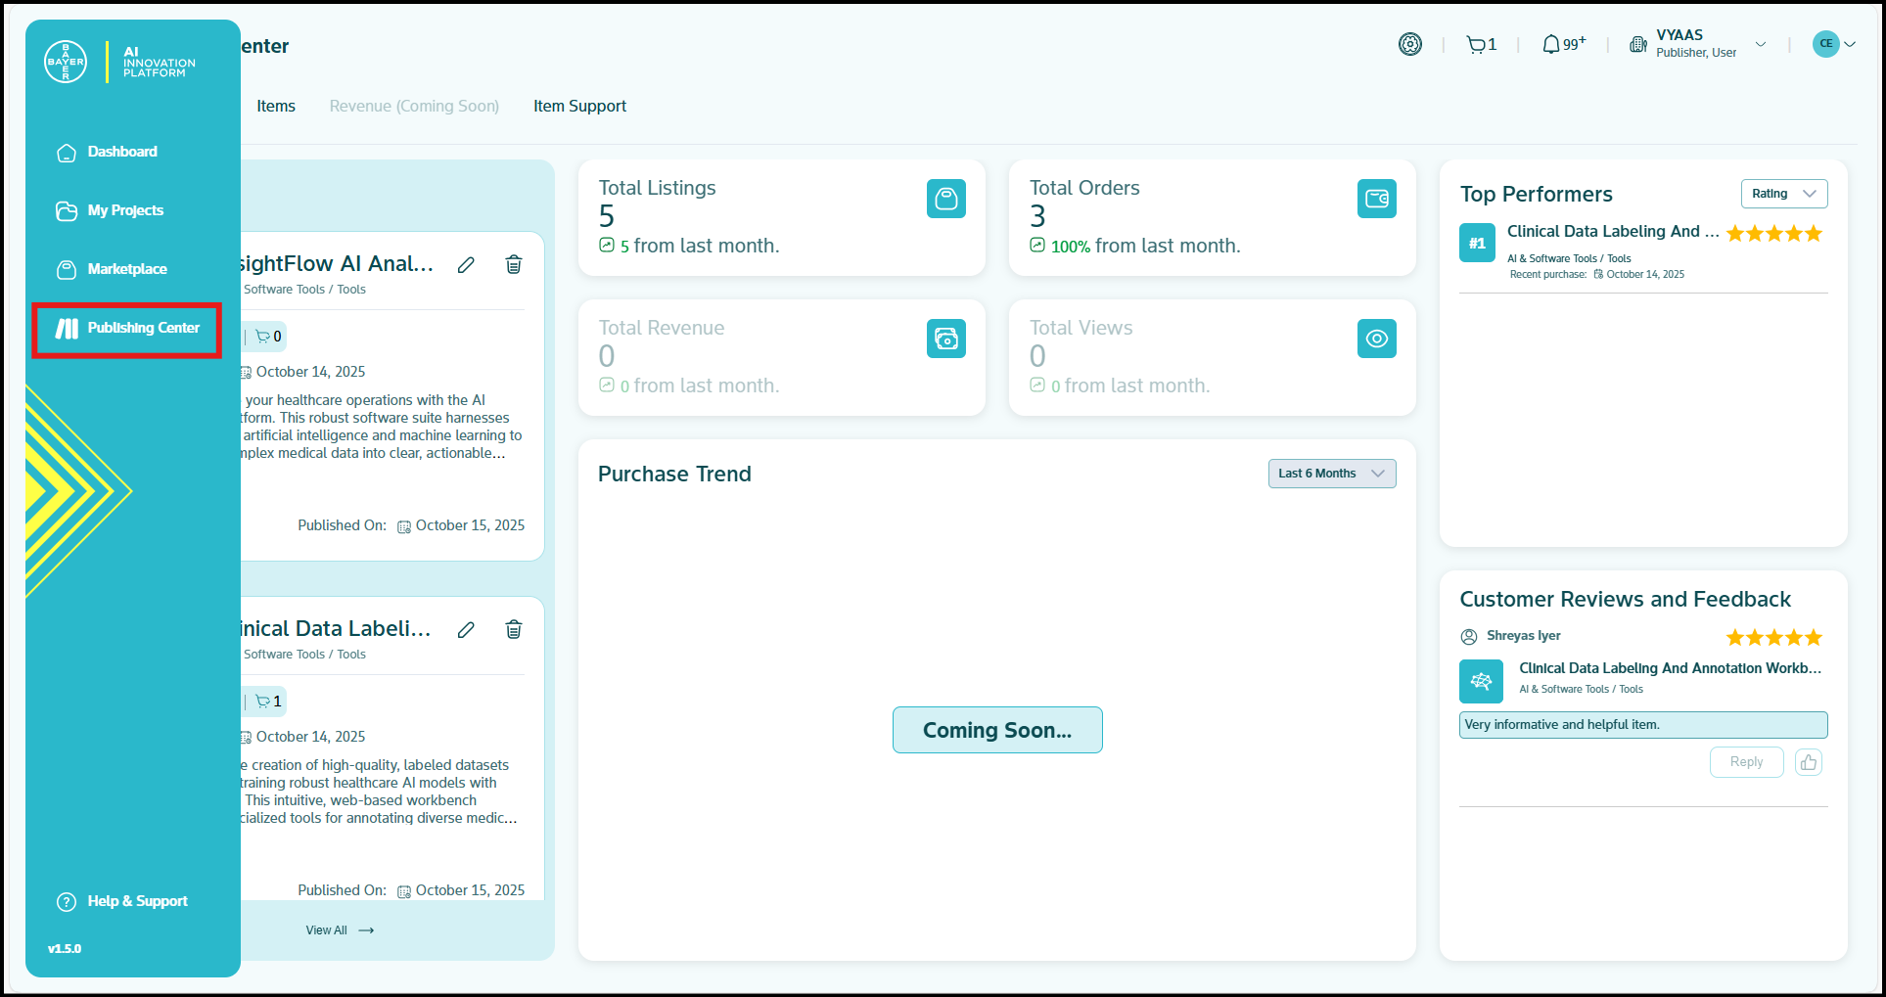Expand the VYAAS organization dropdown
Screen dimensions: 1886x997
click(x=1760, y=44)
